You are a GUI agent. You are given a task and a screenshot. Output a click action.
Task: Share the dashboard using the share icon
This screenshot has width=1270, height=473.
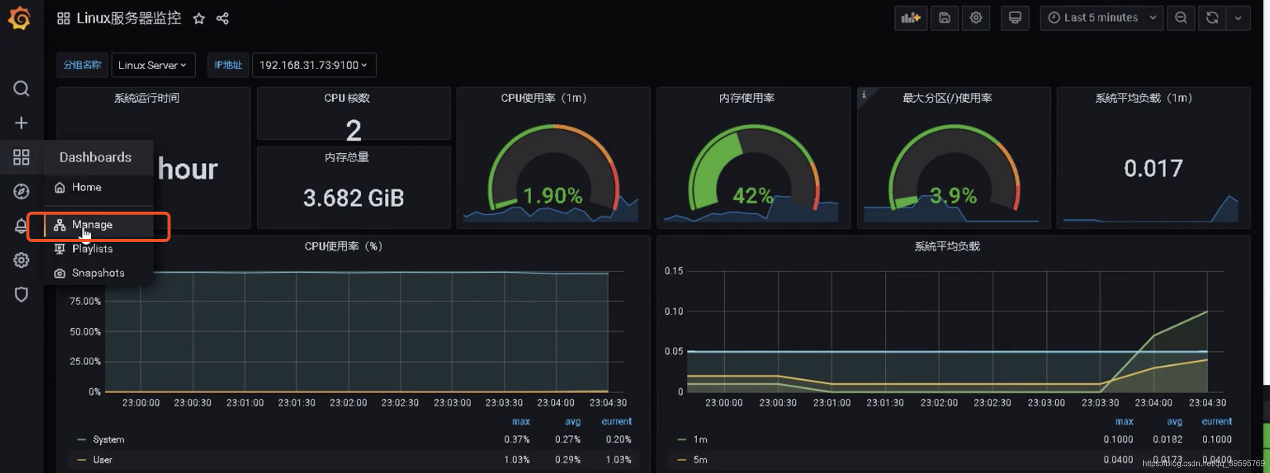coord(222,19)
